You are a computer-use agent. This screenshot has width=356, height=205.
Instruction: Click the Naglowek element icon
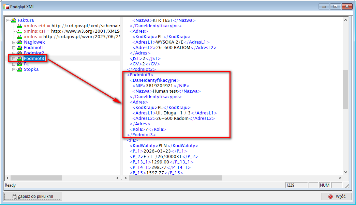20,42
